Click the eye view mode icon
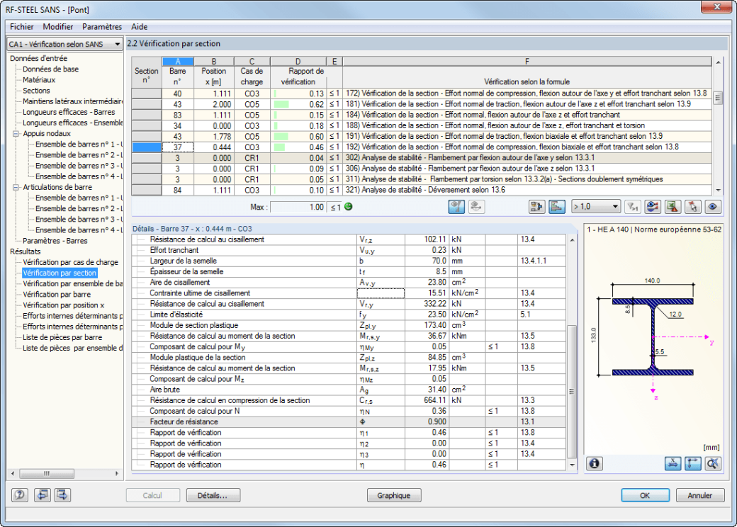The width and height of the screenshot is (737, 527). (713, 207)
